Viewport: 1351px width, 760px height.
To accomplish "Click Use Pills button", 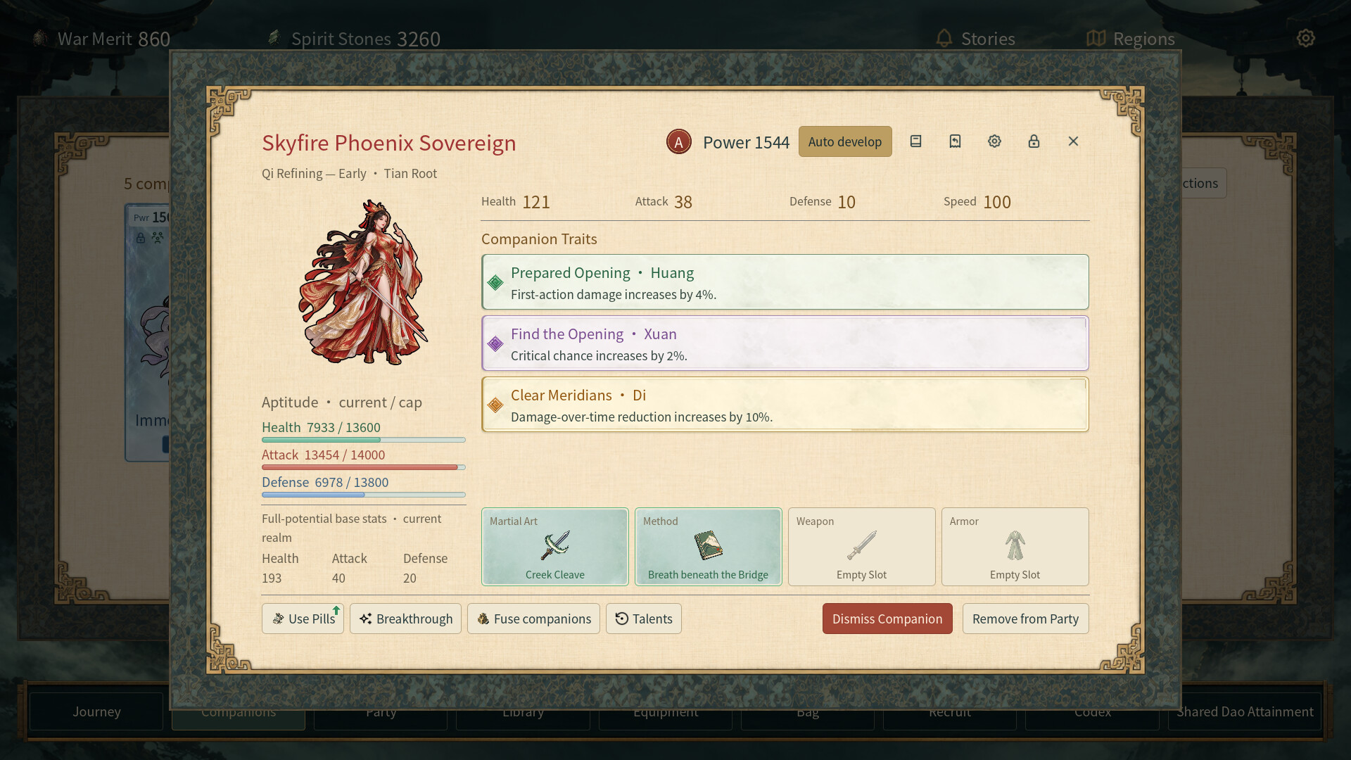I will tap(303, 619).
